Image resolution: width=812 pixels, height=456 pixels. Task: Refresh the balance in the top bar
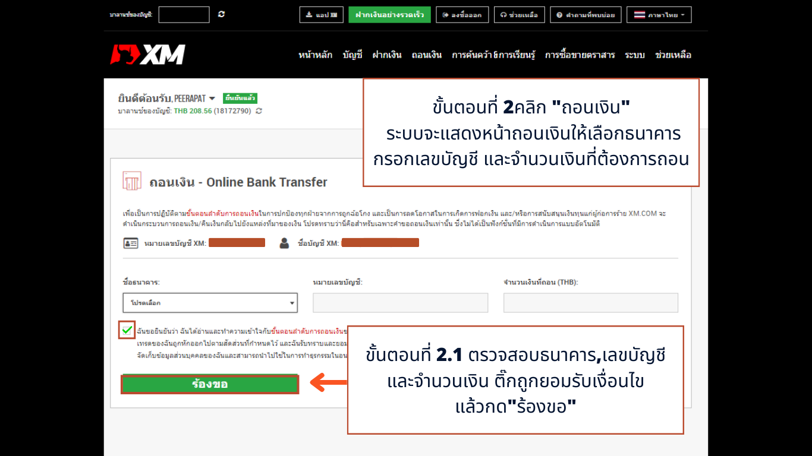click(x=221, y=14)
